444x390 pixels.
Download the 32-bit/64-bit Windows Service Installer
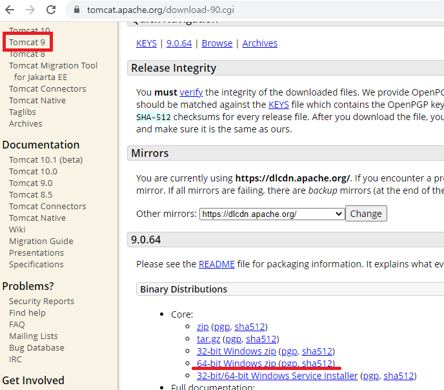[277, 376]
